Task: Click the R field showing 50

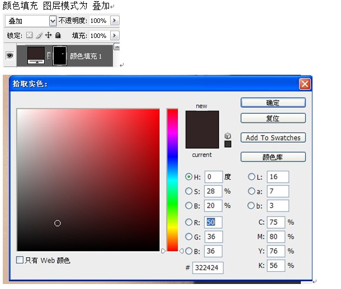Action: pyautogui.click(x=213, y=222)
